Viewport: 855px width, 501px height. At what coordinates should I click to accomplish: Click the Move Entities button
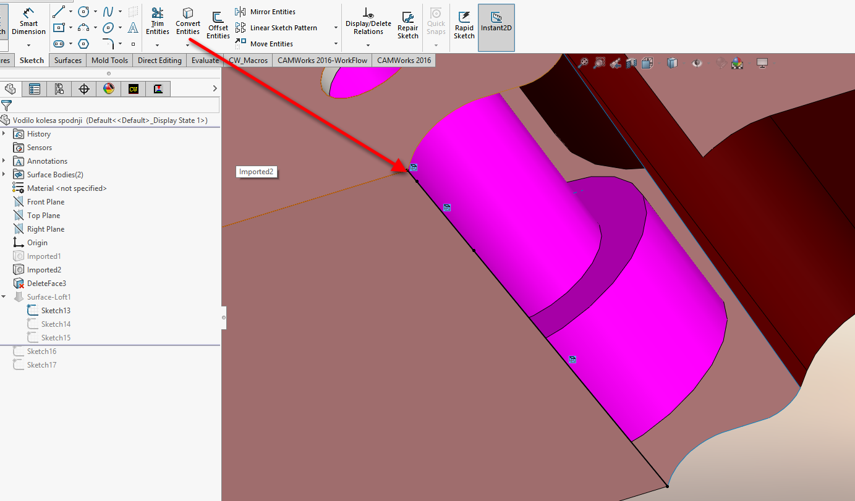(x=265, y=44)
